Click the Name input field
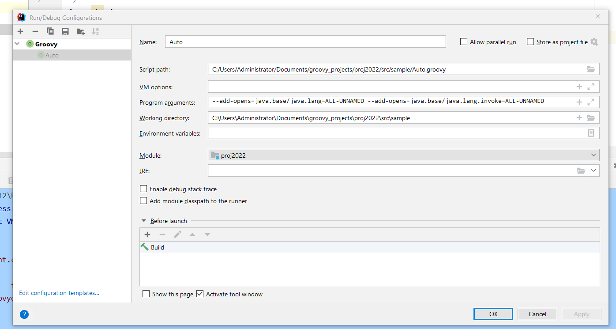616x329 pixels. pyautogui.click(x=305, y=42)
